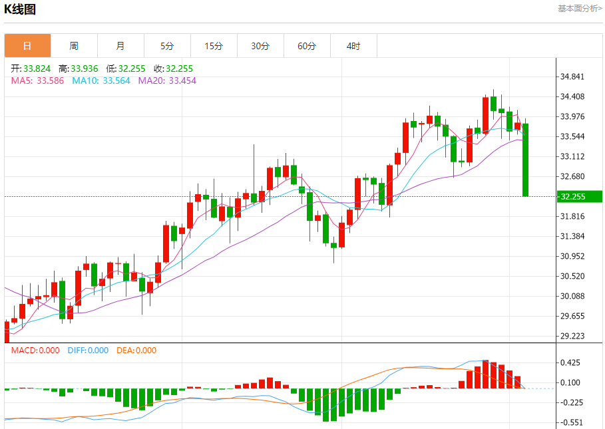Click the MA20 indicator label
The height and width of the screenshot is (429, 605).
coord(167,80)
